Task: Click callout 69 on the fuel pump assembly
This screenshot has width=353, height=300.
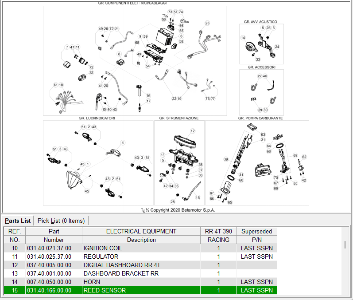Action: pyautogui.click(x=295, y=155)
